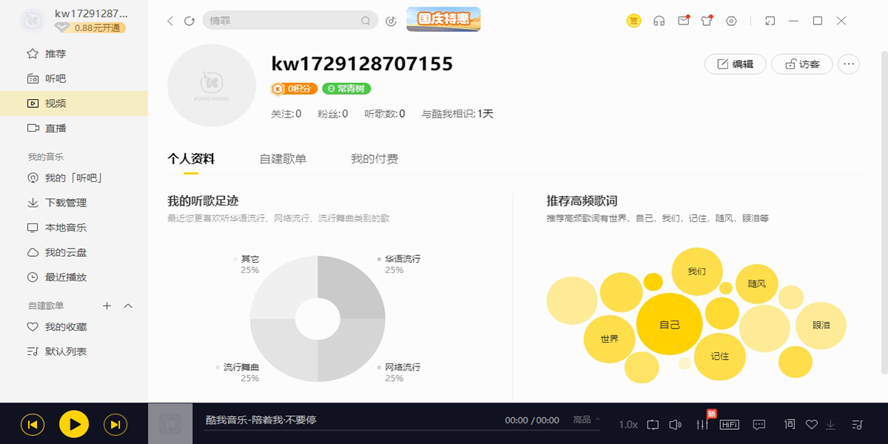Screen dimensions: 888x444
Task: Click the yellow sign-in badge icon
Action: [634, 21]
